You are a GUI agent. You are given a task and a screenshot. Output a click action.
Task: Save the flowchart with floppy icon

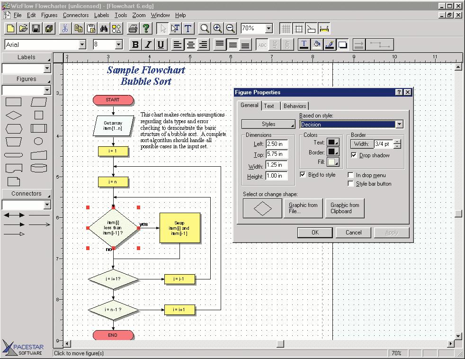[36, 28]
